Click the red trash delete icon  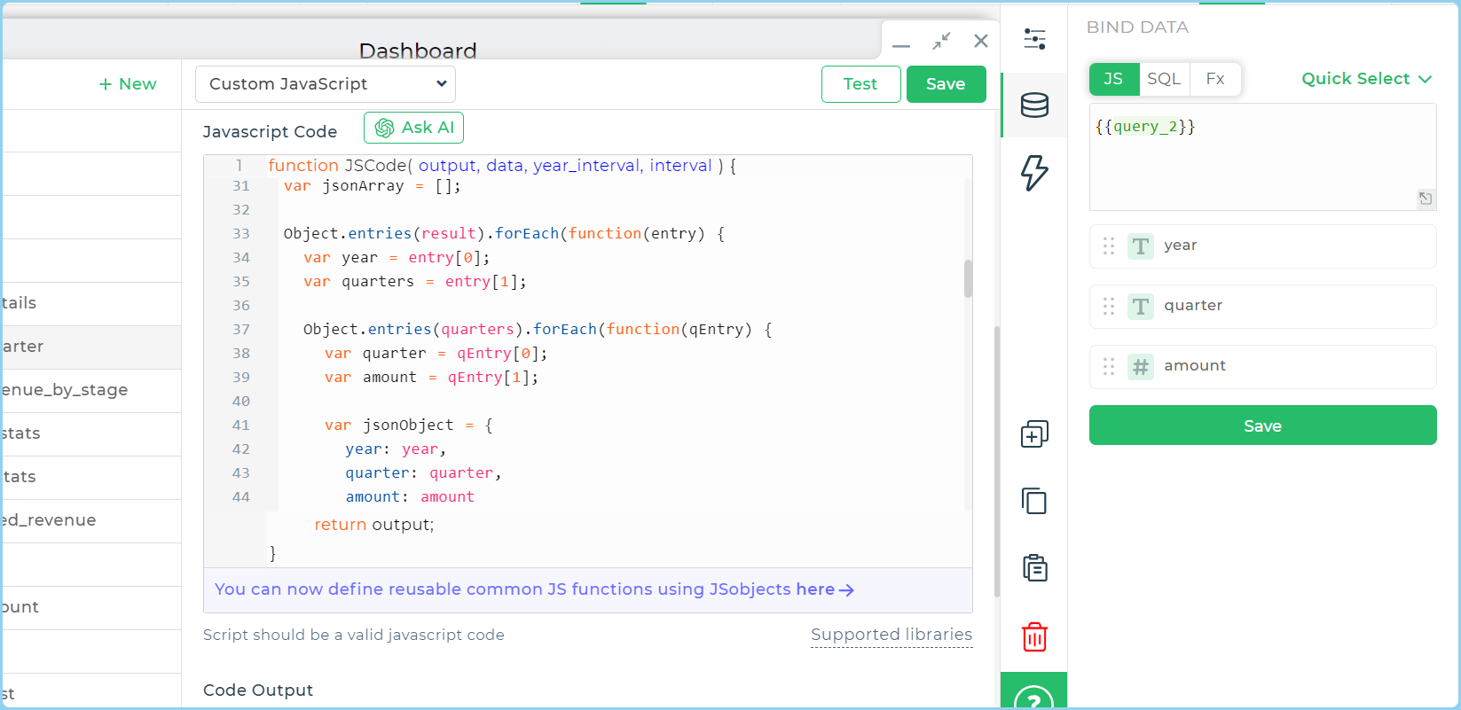[1034, 636]
